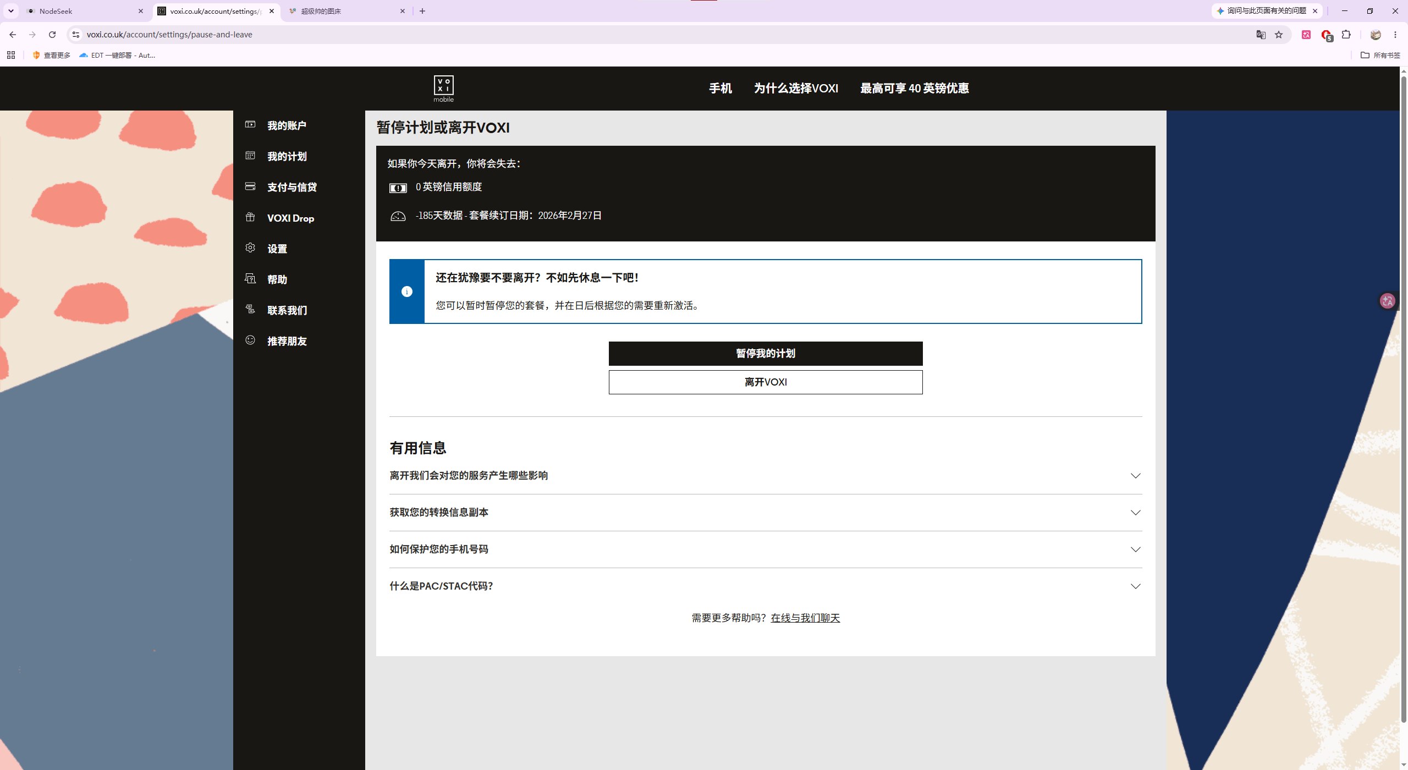The height and width of the screenshot is (770, 1408).
Task: Click the floating translate bubble at right edge
Action: pyautogui.click(x=1388, y=301)
